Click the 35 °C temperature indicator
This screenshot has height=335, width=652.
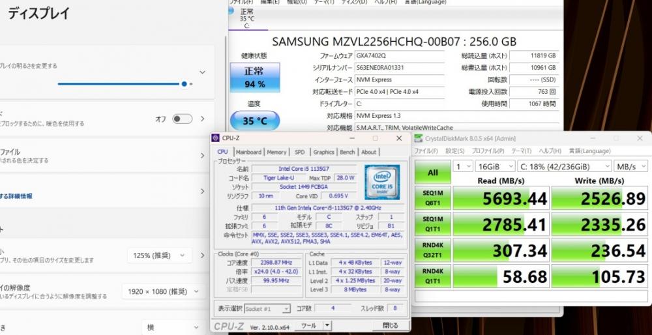click(254, 121)
